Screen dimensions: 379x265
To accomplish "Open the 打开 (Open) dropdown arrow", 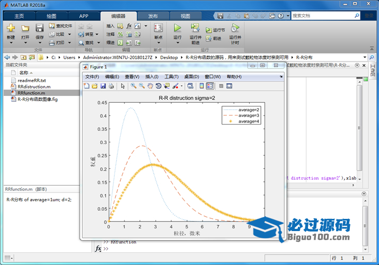I will tap(25, 43).
